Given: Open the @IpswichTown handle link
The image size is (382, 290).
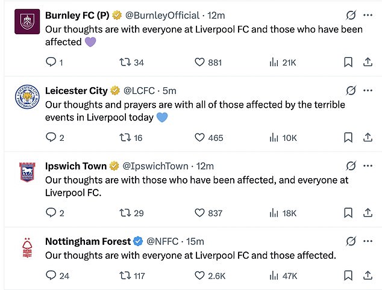Looking at the screenshot, I should click(x=155, y=166).
